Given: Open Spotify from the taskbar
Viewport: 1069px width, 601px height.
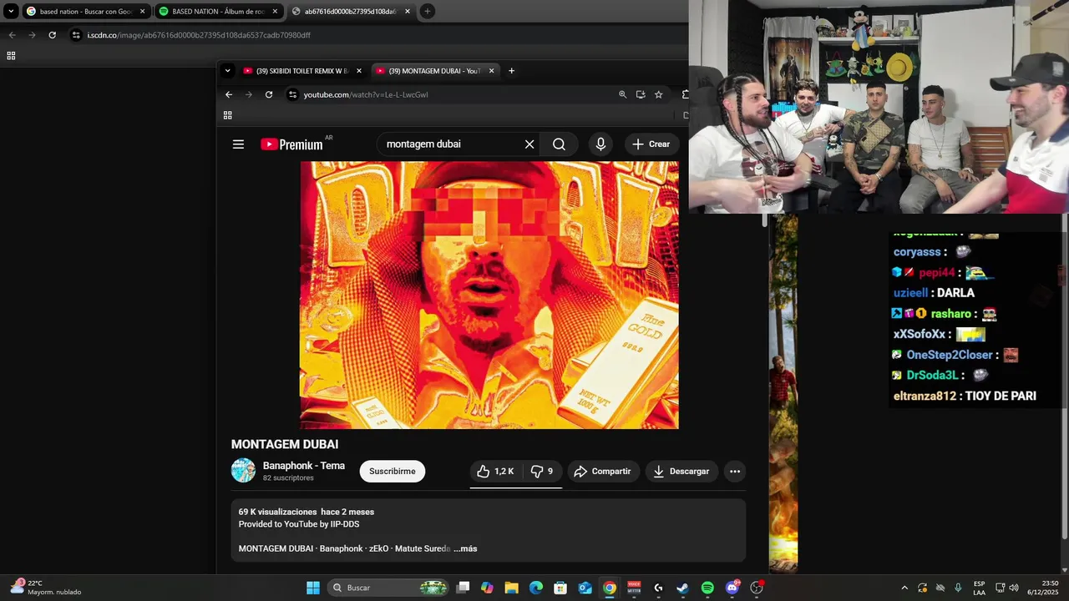Looking at the screenshot, I should pos(707,588).
